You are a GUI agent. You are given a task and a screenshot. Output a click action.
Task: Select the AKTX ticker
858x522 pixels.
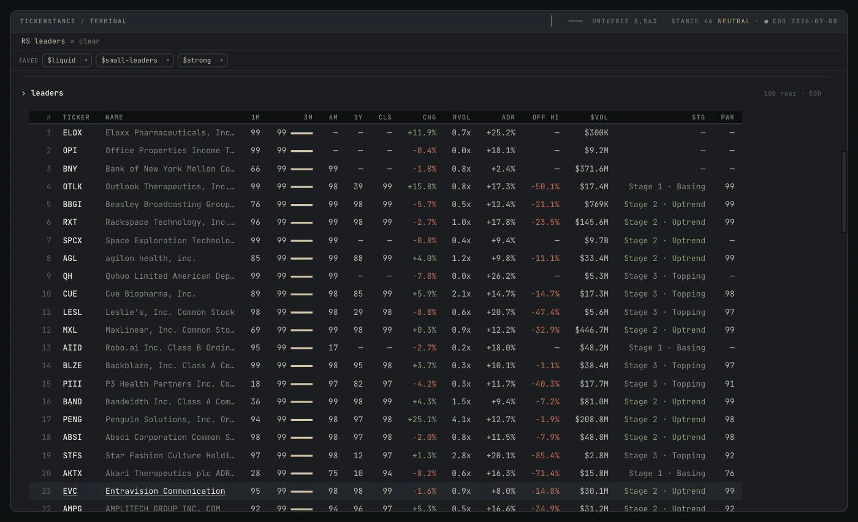click(72, 473)
